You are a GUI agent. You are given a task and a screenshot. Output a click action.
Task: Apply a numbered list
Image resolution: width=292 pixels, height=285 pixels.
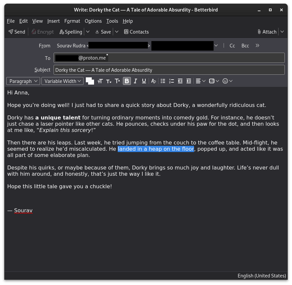coord(171,81)
